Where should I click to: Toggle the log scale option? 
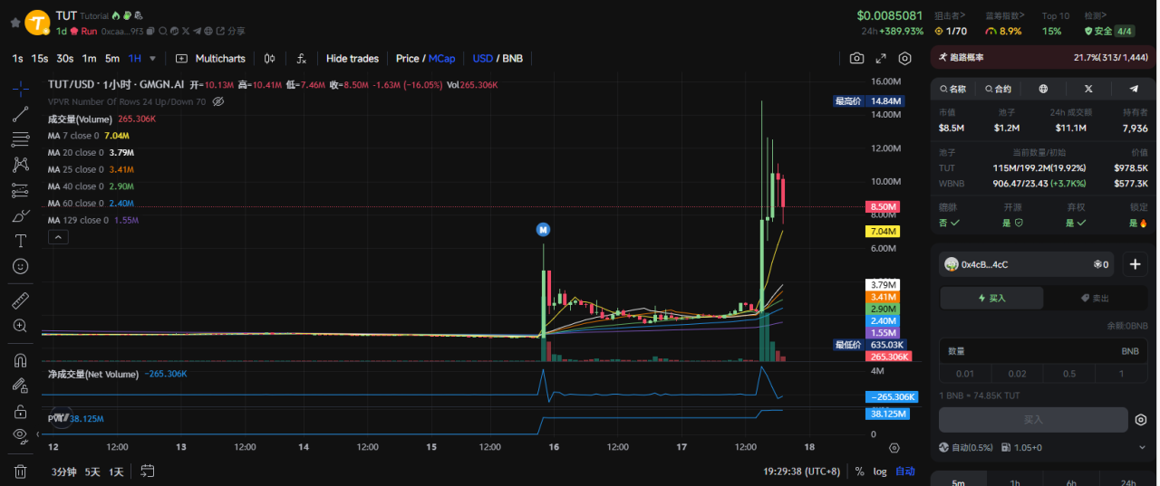click(x=880, y=472)
